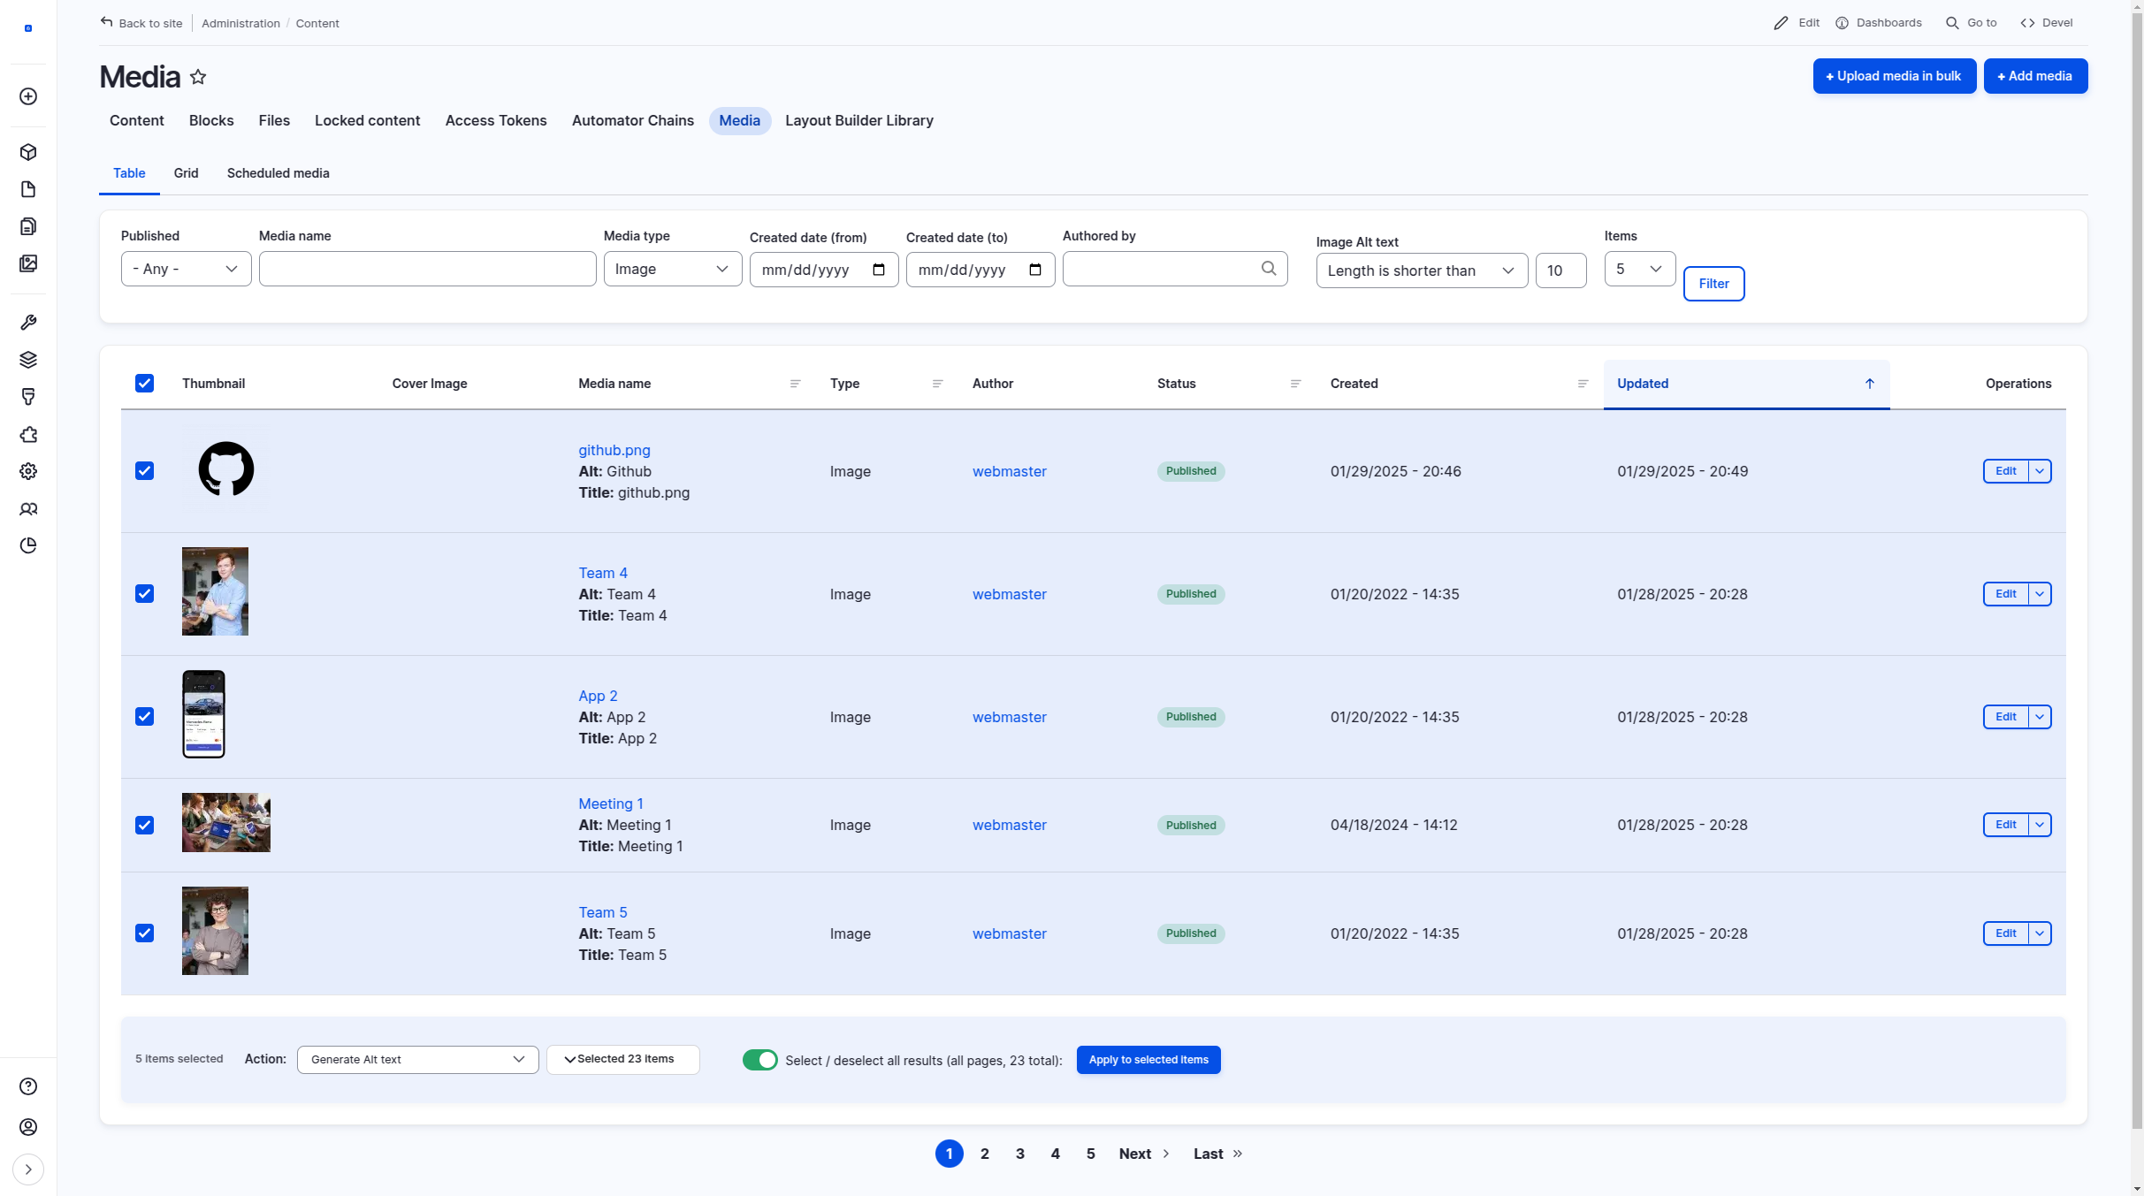Click the settings gear icon in sidebar
The width and height of the screenshot is (2144, 1196).
(x=28, y=471)
